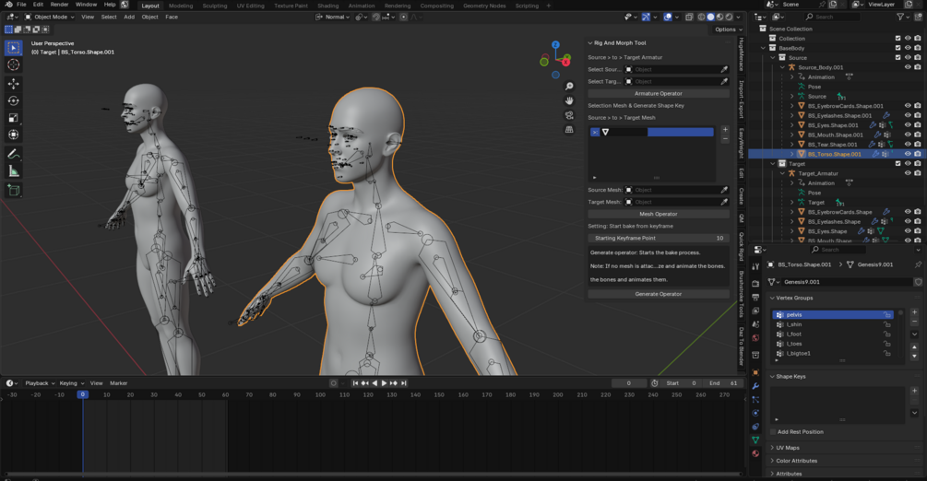927x481 pixels.
Task: Open the World properties tab
Action: coord(755,338)
